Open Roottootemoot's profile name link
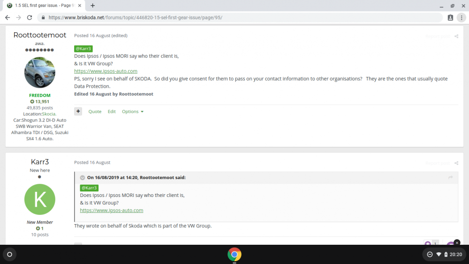The height and width of the screenshot is (264, 469). [x=40, y=35]
